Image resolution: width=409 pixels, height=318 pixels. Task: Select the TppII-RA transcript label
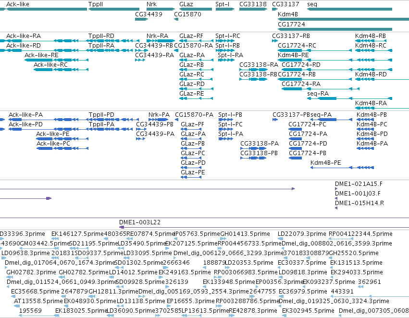(x=101, y=46)
